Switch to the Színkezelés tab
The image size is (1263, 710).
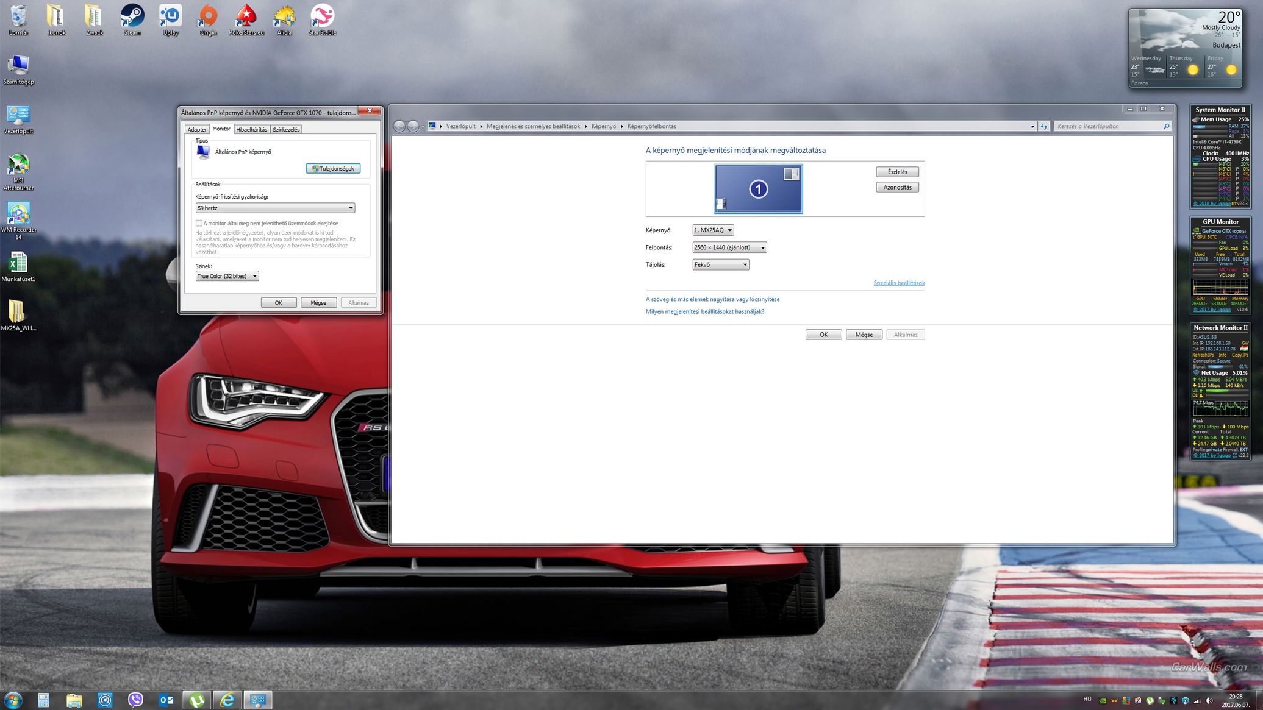tap(286, 130)
